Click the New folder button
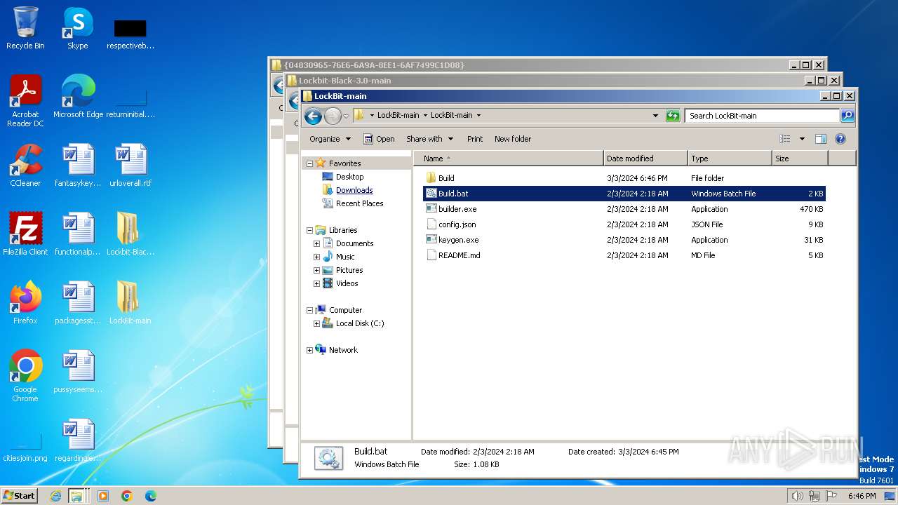 point(513,139)
